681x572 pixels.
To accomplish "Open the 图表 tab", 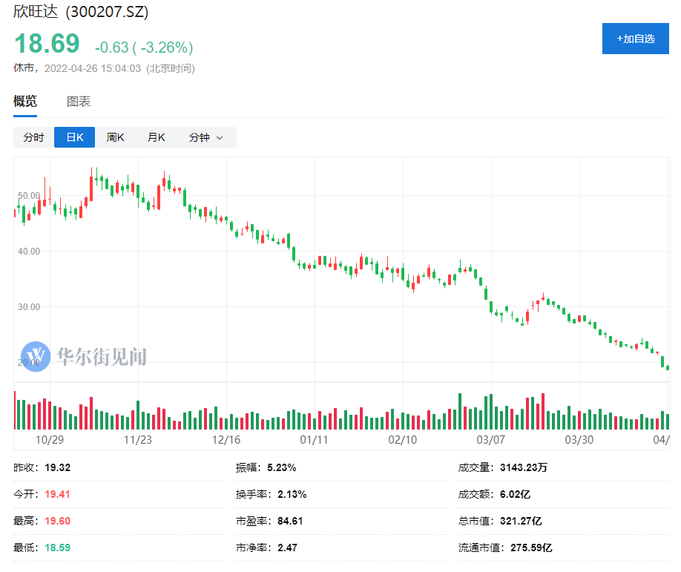I will (x=79, y=102).
